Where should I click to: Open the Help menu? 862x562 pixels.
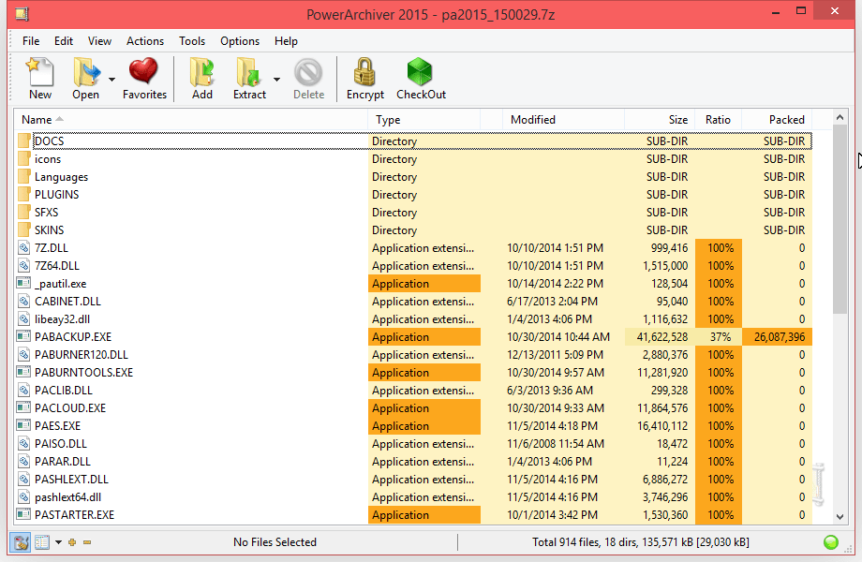286,41
